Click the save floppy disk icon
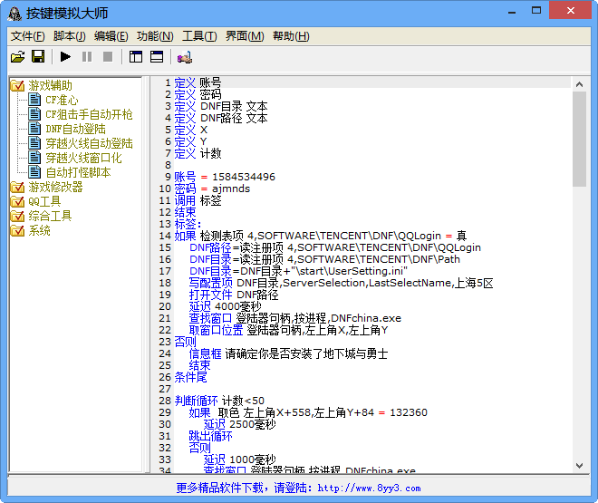The image size is (598, 503). (38, 57)
